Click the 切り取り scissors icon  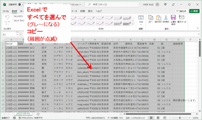coord(166,18)
